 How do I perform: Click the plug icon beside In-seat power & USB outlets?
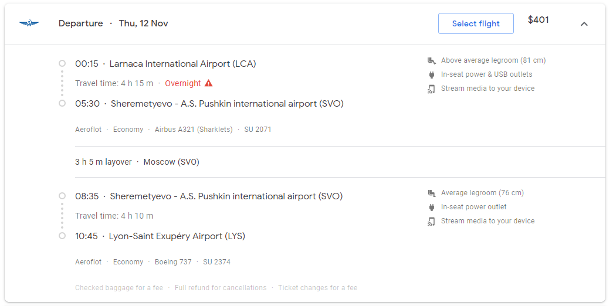tap(432, 74)
